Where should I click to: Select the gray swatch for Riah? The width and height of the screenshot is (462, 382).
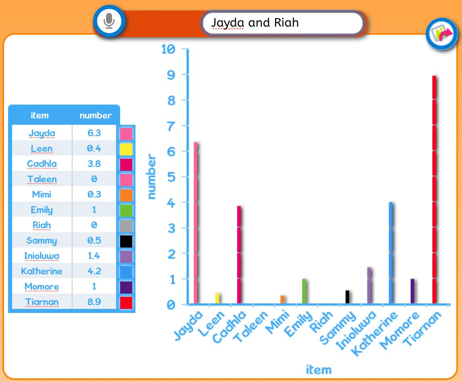pos(126,226)
